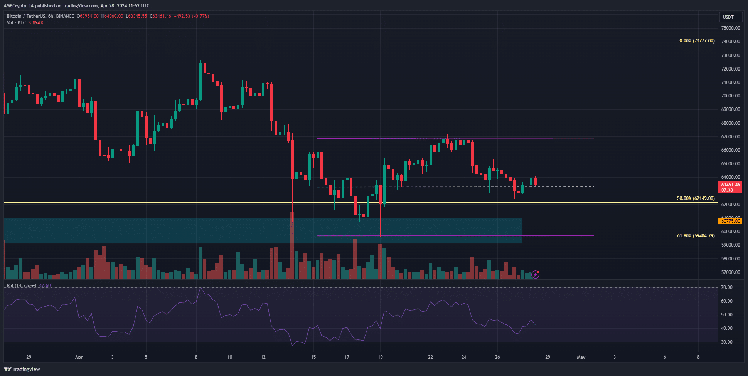Click the Vol · BTC indicator legend

coord(16,23)
